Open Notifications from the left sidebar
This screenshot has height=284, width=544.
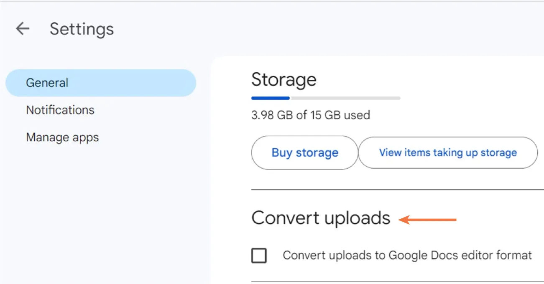point(60,110)
